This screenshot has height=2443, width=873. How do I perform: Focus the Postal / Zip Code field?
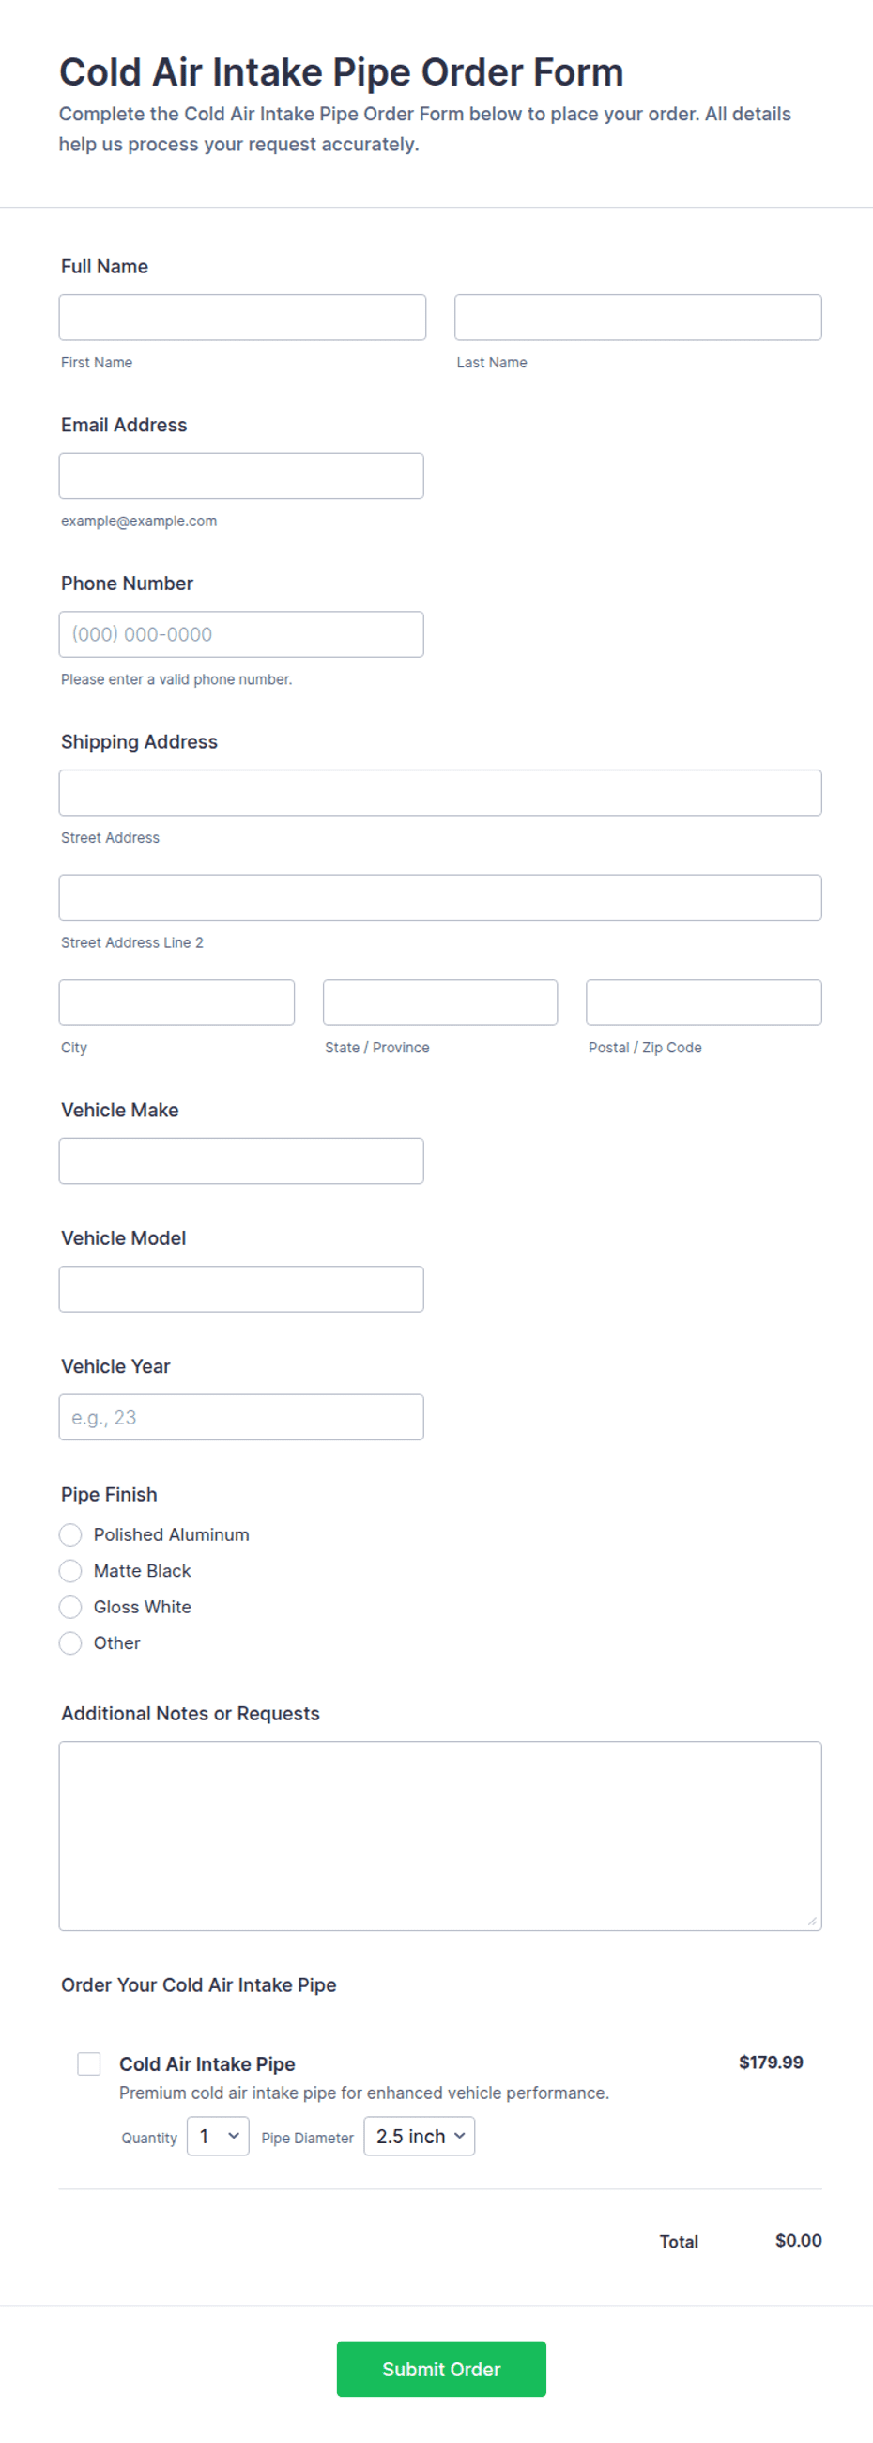coord(703,1002)
